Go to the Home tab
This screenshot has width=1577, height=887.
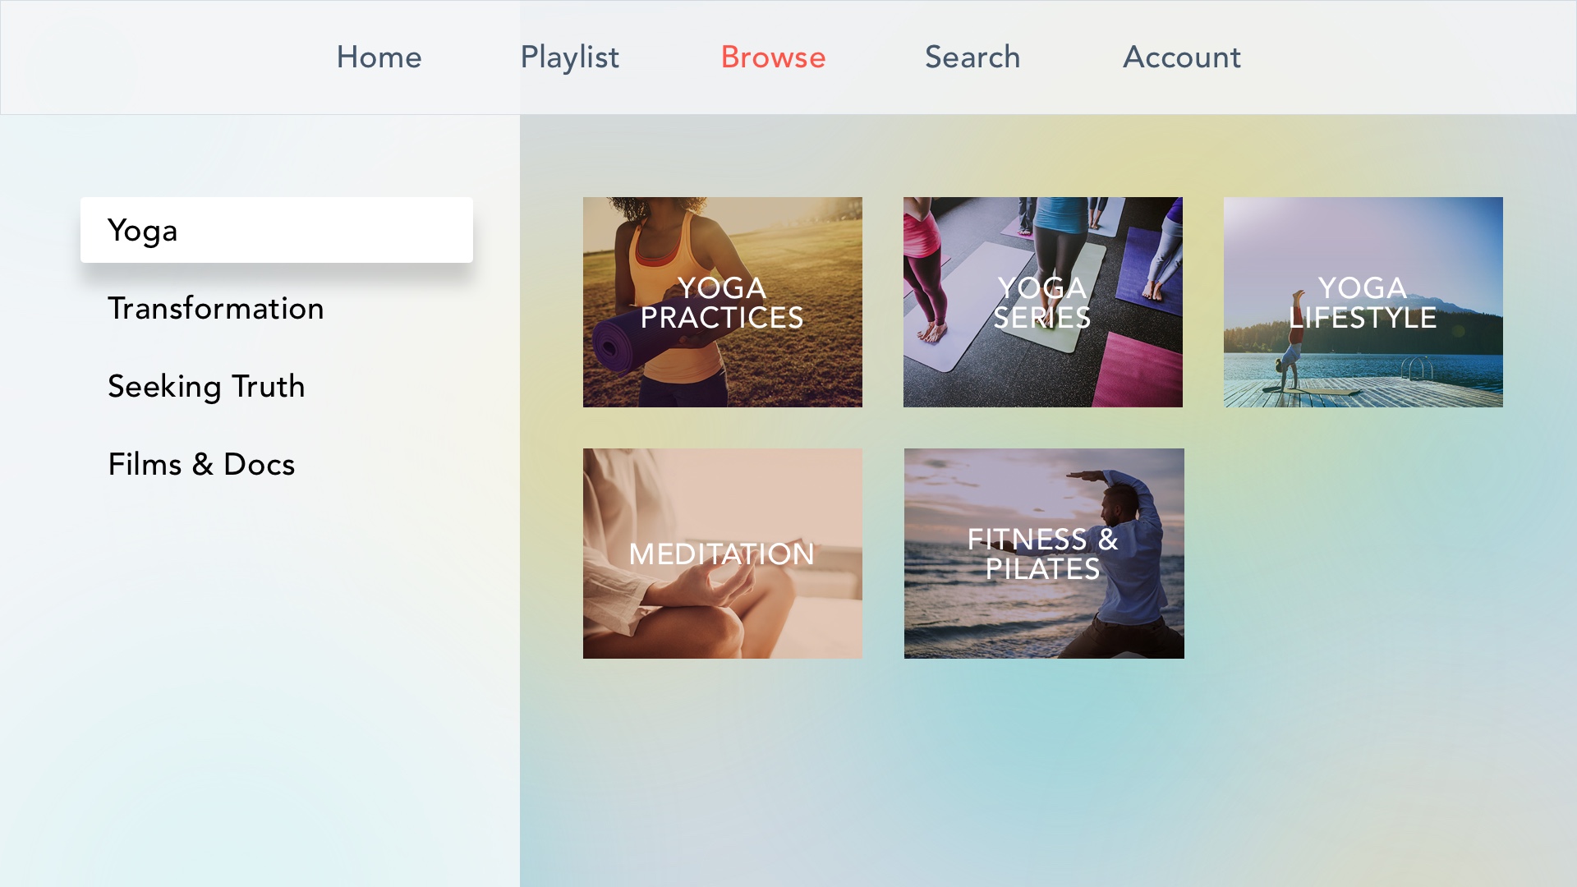pos(379,57)
